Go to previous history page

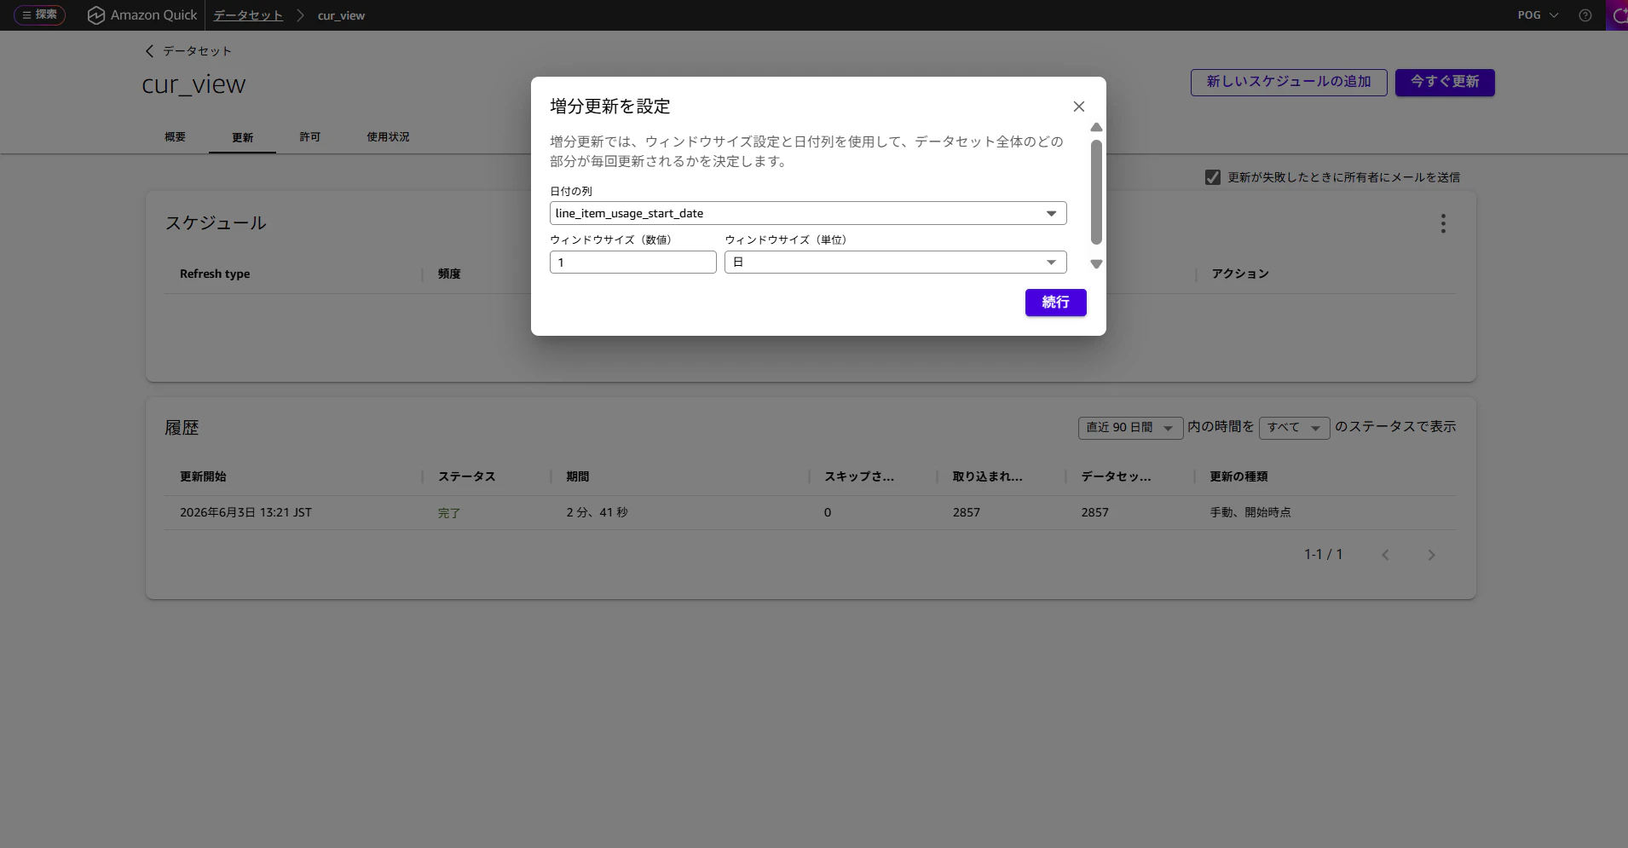pyautogui.click(x=1386, y=555)
